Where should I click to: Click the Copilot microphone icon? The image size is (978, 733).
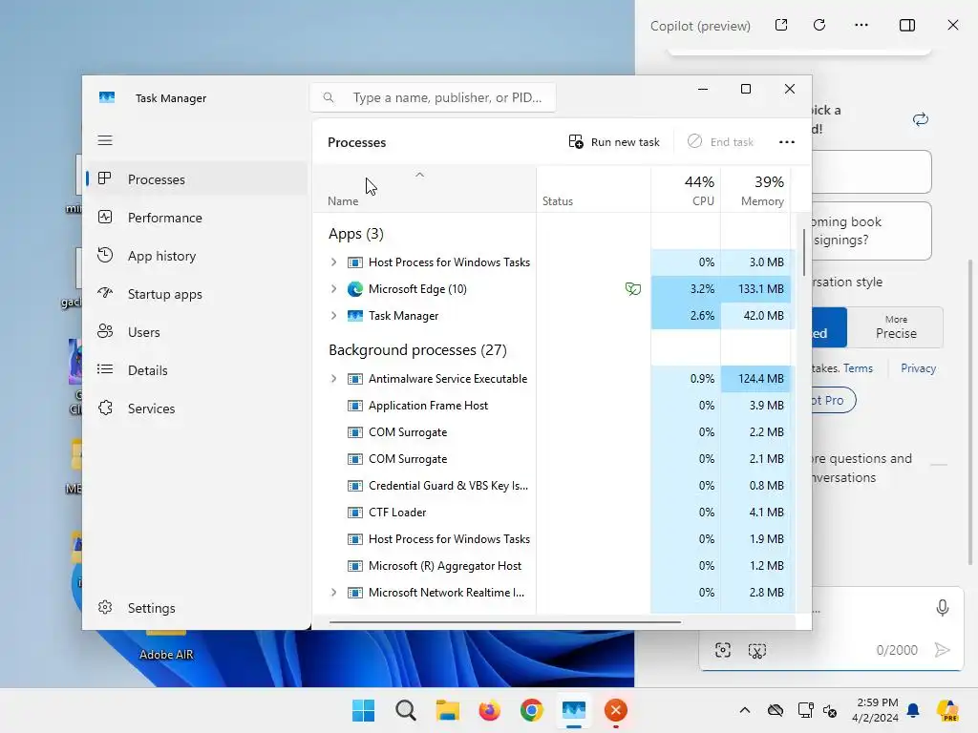942,608
